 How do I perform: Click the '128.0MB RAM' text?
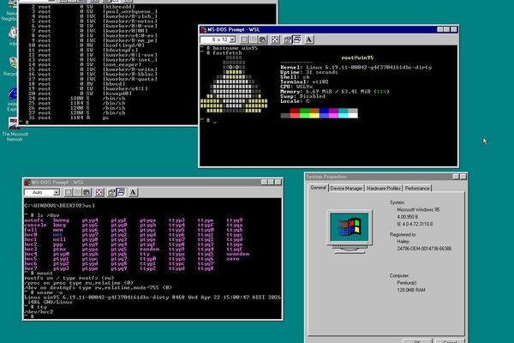tap(411, 290)
